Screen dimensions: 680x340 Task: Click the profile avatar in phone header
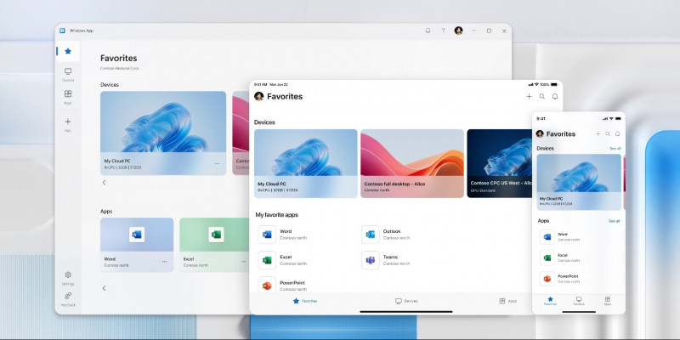pyautogui.click(x=540, y=133)
